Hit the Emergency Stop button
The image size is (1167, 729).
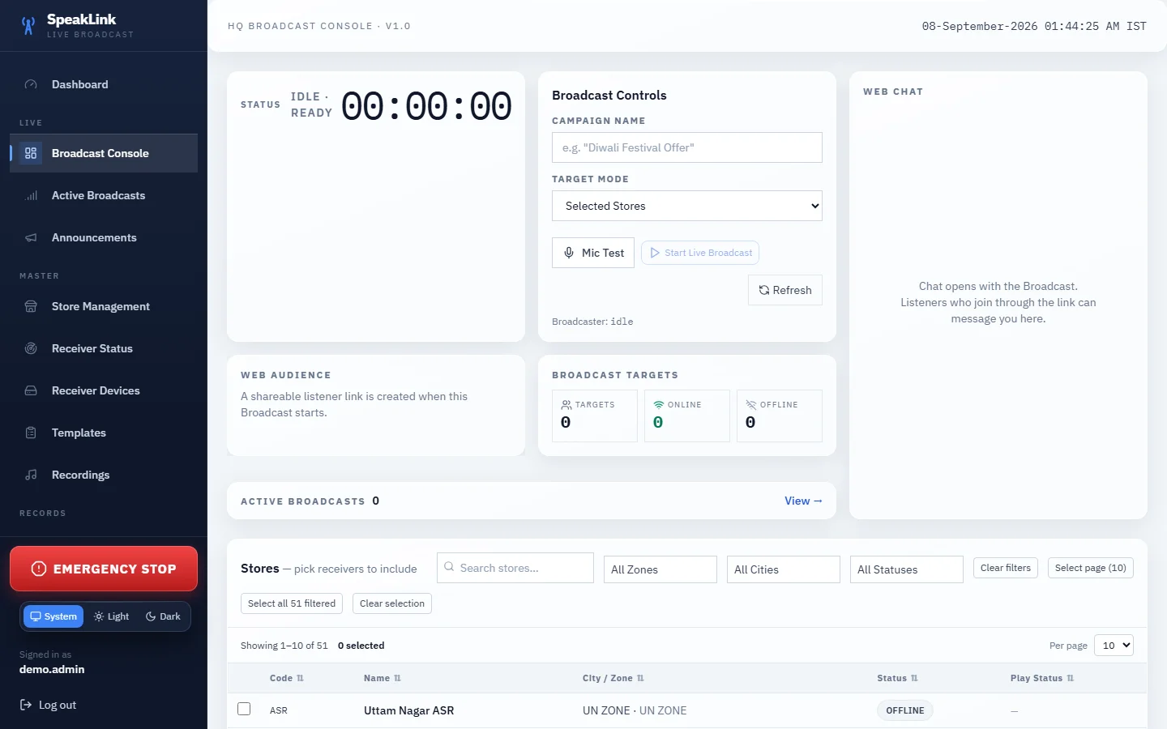coord(104,569)
